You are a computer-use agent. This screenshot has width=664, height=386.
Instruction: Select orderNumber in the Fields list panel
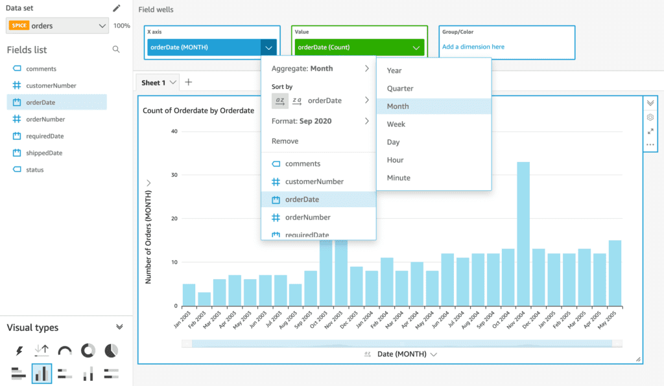coord(57,119)
